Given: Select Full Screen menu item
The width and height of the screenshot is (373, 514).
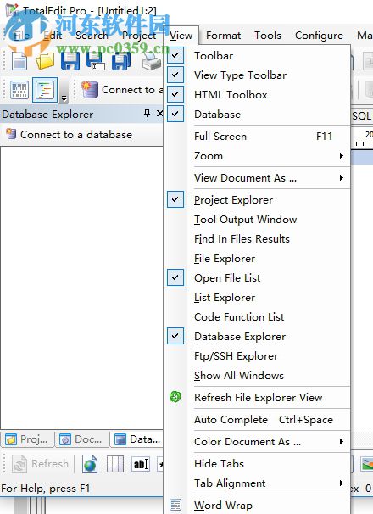Looking at the screenshot, I should (258, 136).
